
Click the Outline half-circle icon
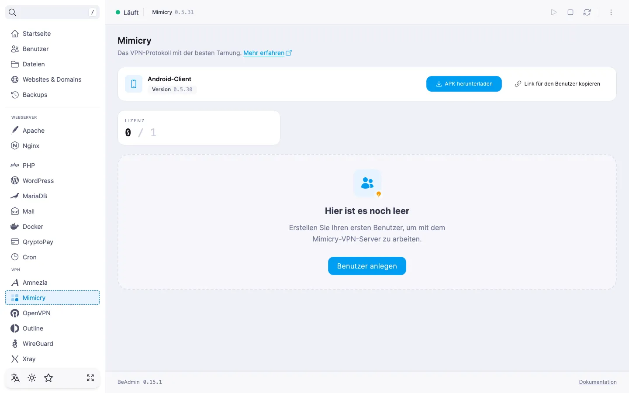pos(15,328)
